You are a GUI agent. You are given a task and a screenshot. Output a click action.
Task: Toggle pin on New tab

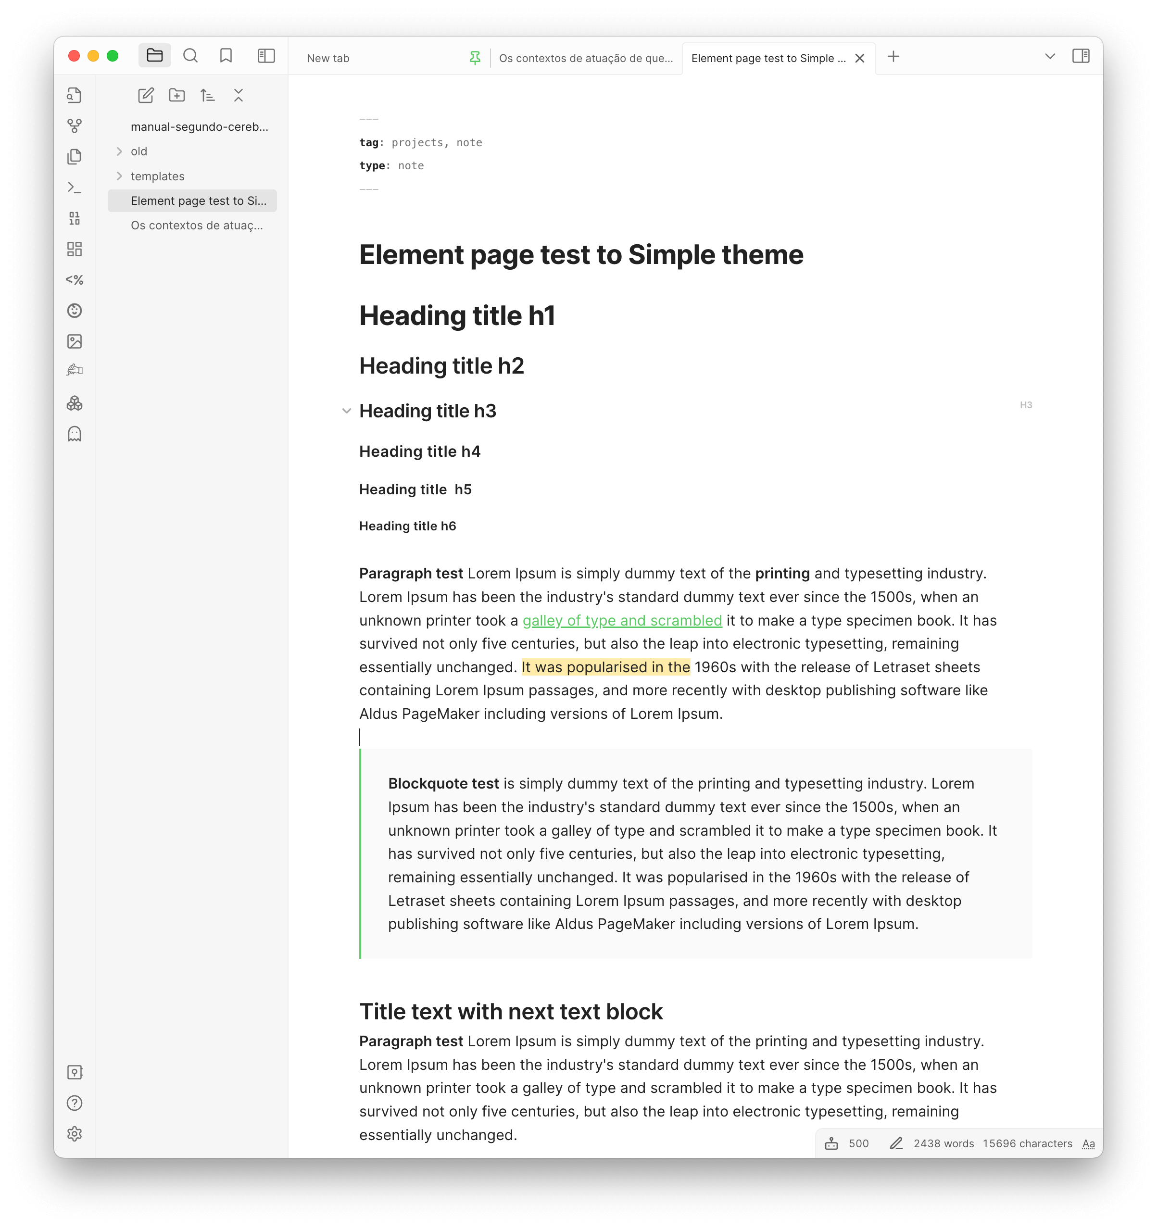(x=474, y=58)
